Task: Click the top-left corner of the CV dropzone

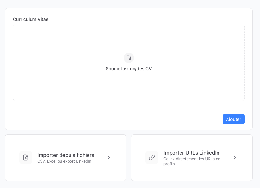Action: click(15, 26)
